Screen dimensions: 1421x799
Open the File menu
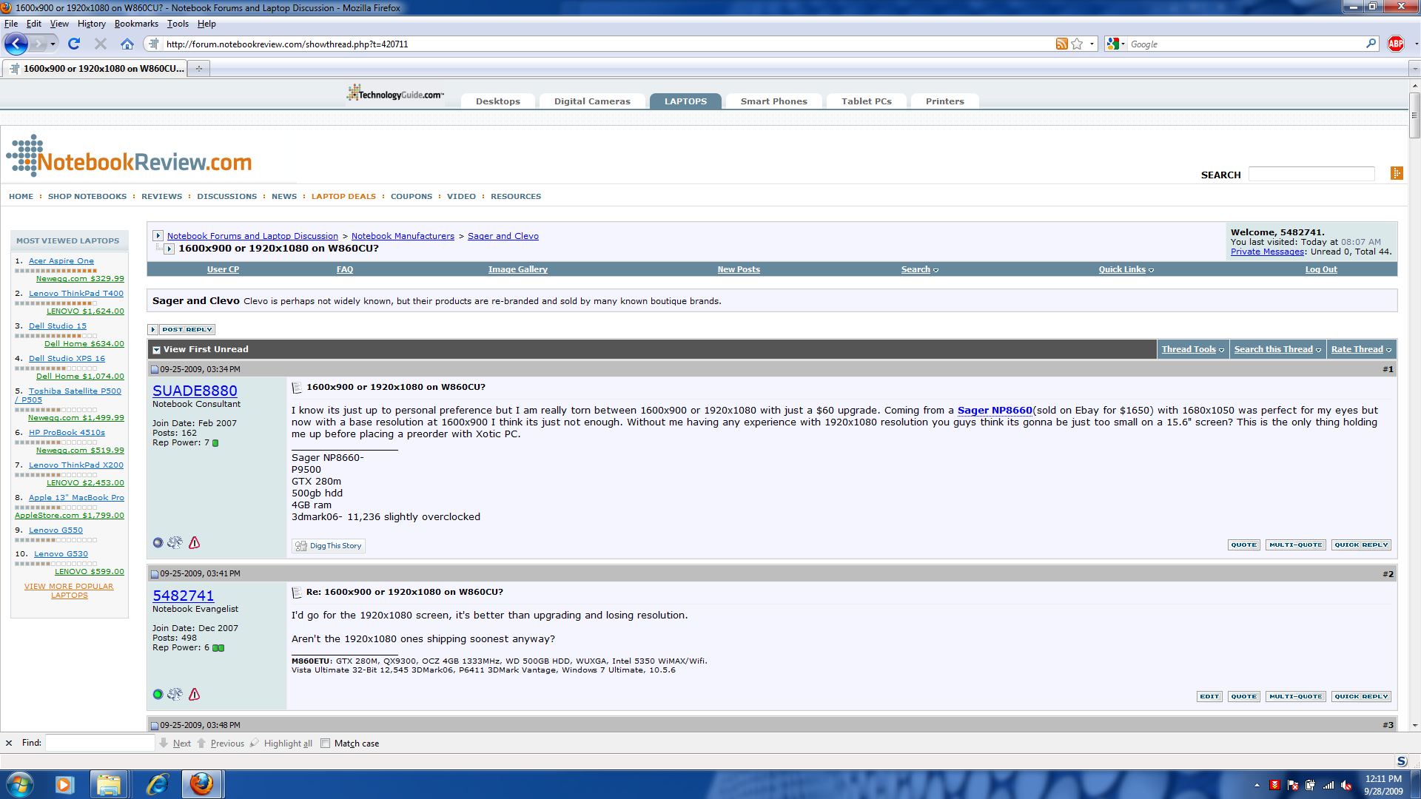pos(11,24)
